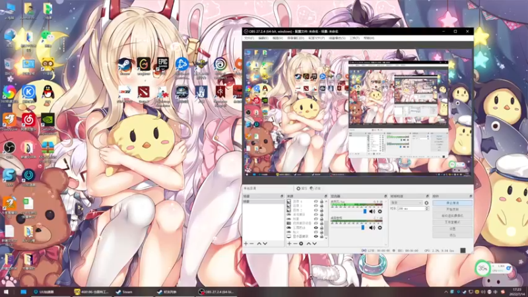Toggle lock on 显示器捕获 source

click(x=321, y=236)
